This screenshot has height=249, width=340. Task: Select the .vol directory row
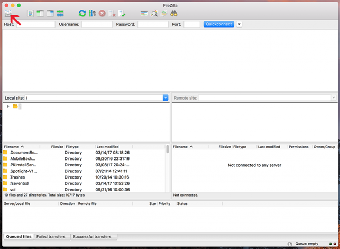(x=84, y=190)
